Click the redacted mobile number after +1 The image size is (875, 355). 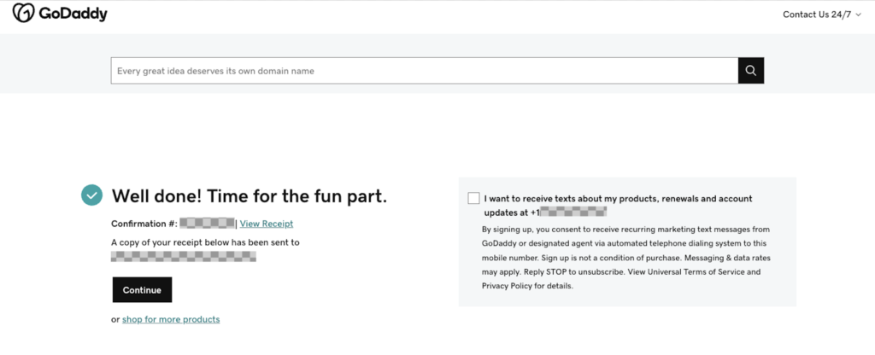574,211
